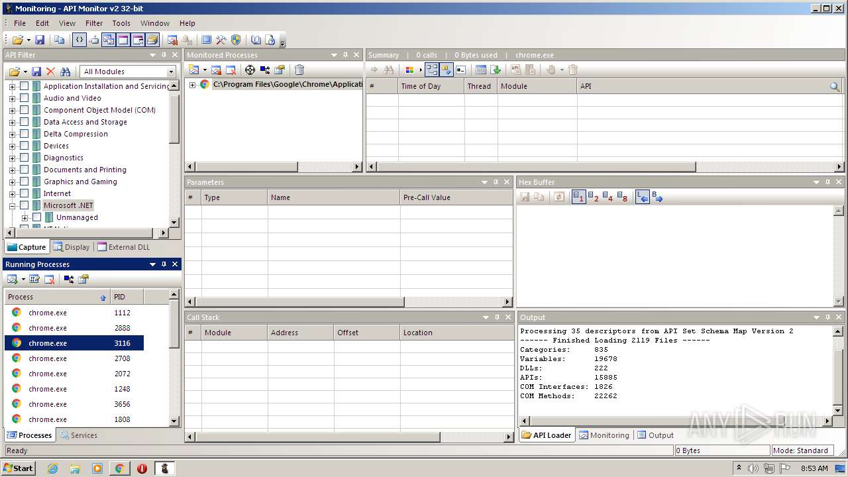Click the Internet Explorer taskbar icon
The image size is (848, 477).
tap(52, 468)
